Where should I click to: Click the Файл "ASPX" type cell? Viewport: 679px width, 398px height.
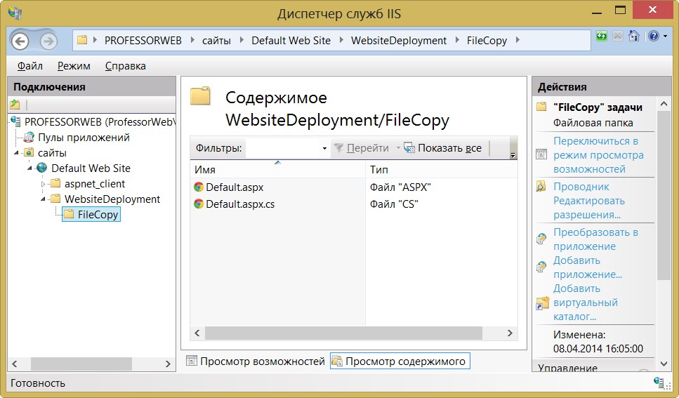pos(400,187)
